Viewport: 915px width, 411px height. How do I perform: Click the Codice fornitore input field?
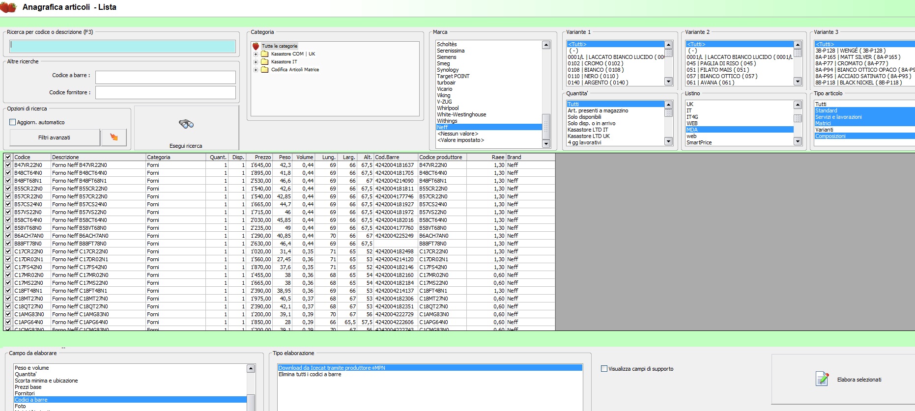click(165, 92)
